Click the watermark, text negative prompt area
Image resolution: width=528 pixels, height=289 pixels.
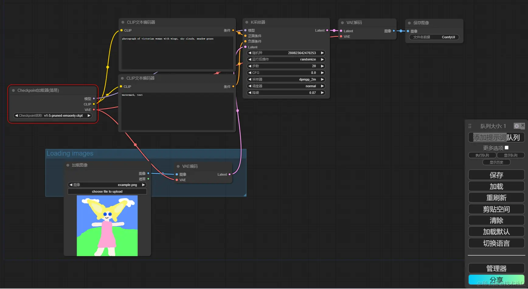click(178, 111)
